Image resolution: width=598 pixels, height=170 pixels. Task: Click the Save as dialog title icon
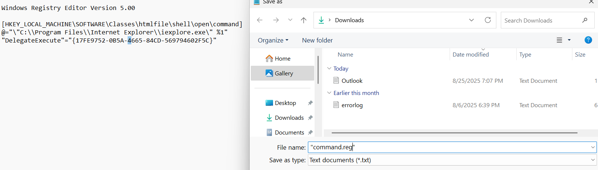point(256,2)
